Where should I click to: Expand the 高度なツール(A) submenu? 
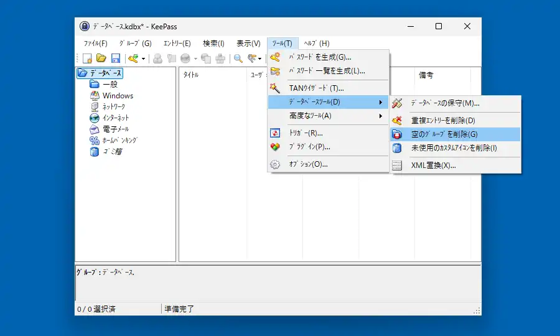328,116
